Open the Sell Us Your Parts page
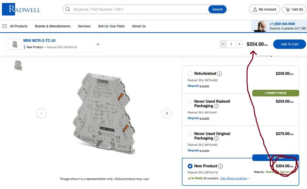The image size is (307, 189). (x=111, y=26)
